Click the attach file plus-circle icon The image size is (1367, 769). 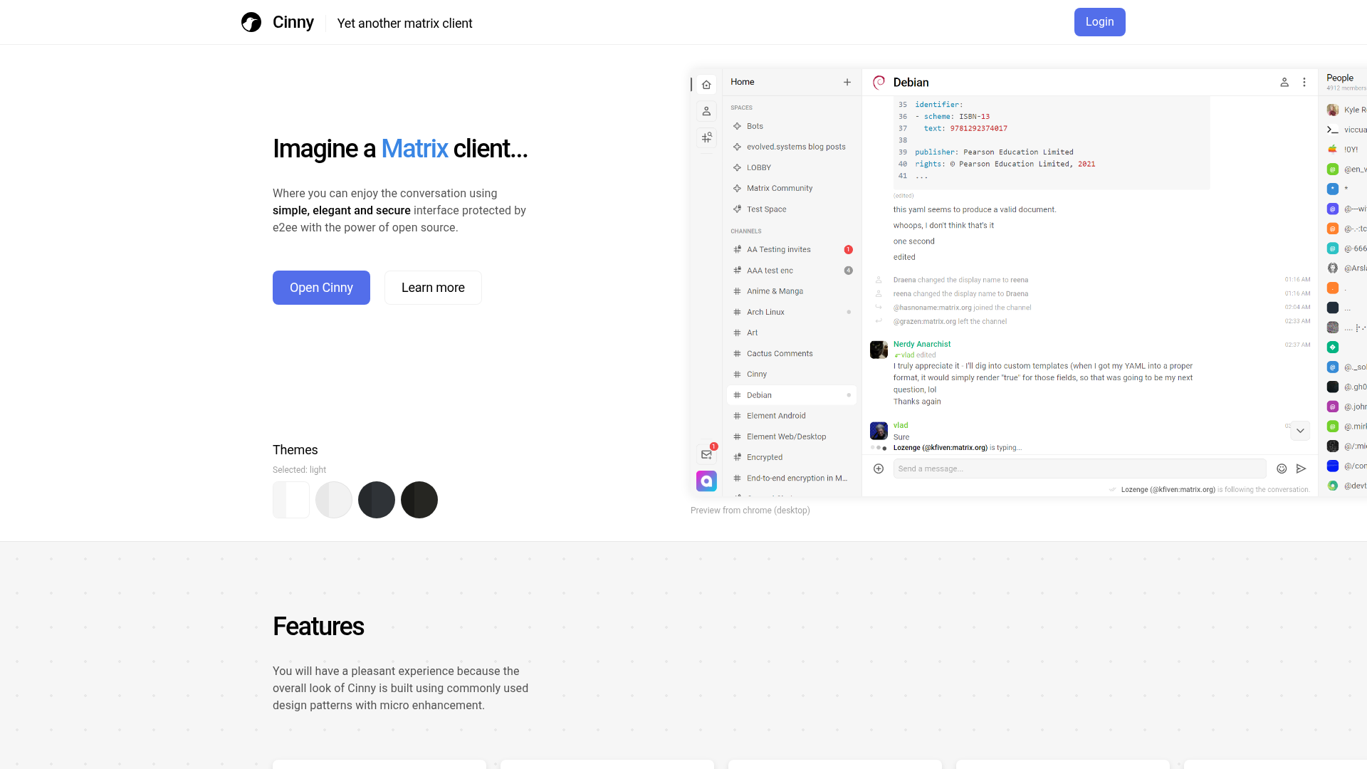879,469
